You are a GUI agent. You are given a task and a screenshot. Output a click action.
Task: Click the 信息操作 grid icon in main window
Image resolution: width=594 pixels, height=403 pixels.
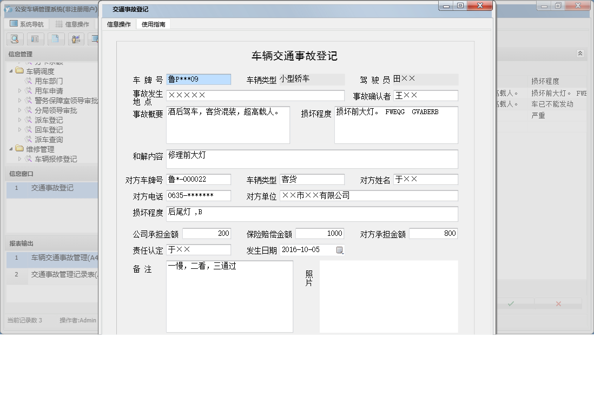pyautogui.click(x=59, y=24)
